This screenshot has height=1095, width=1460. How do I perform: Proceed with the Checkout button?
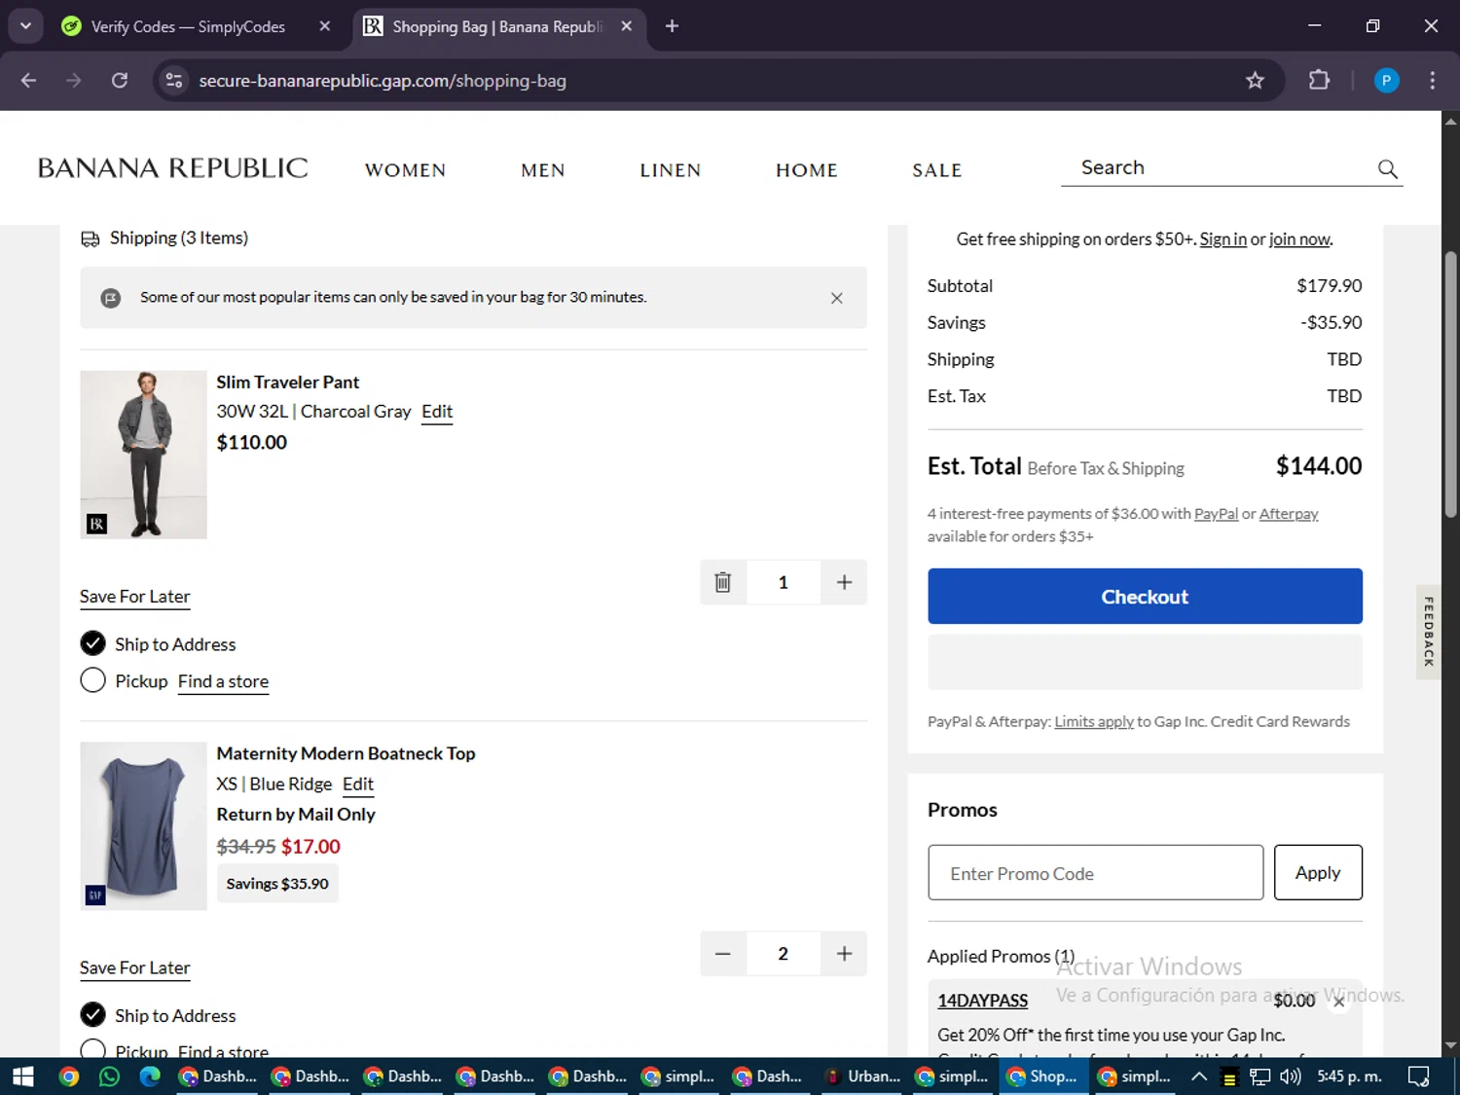pos(1145,597)
